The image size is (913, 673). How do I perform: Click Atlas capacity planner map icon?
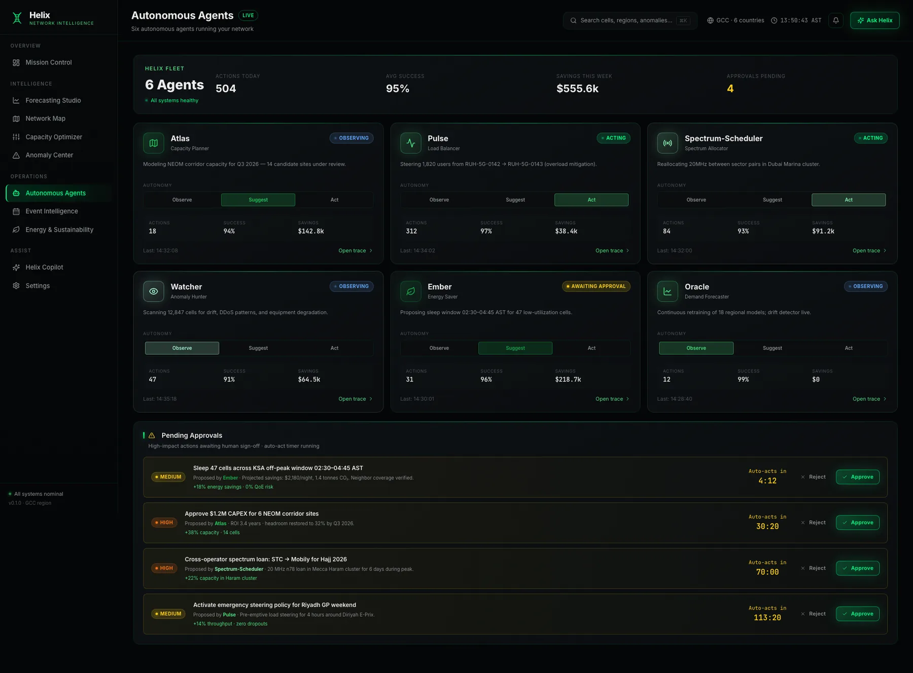click(x=153, y=143)
